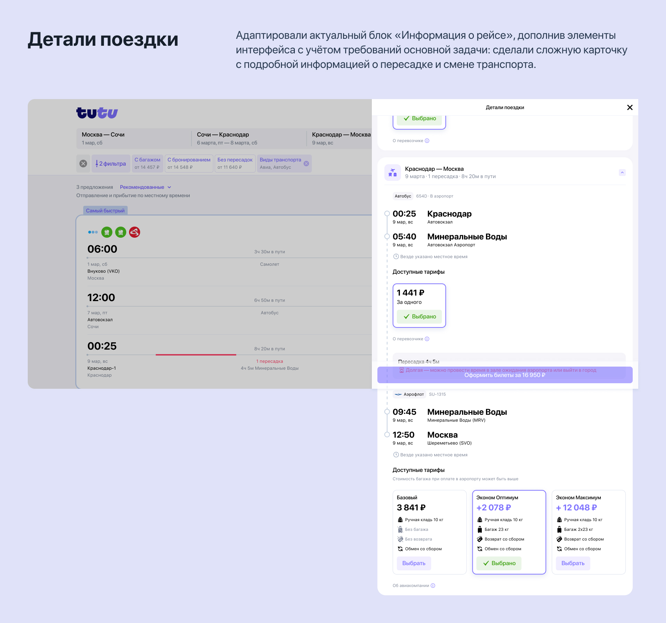This screenshot has height=623, width=666.
Task: Click the red carrier logo on the trip card
Action: pos(135,232)
